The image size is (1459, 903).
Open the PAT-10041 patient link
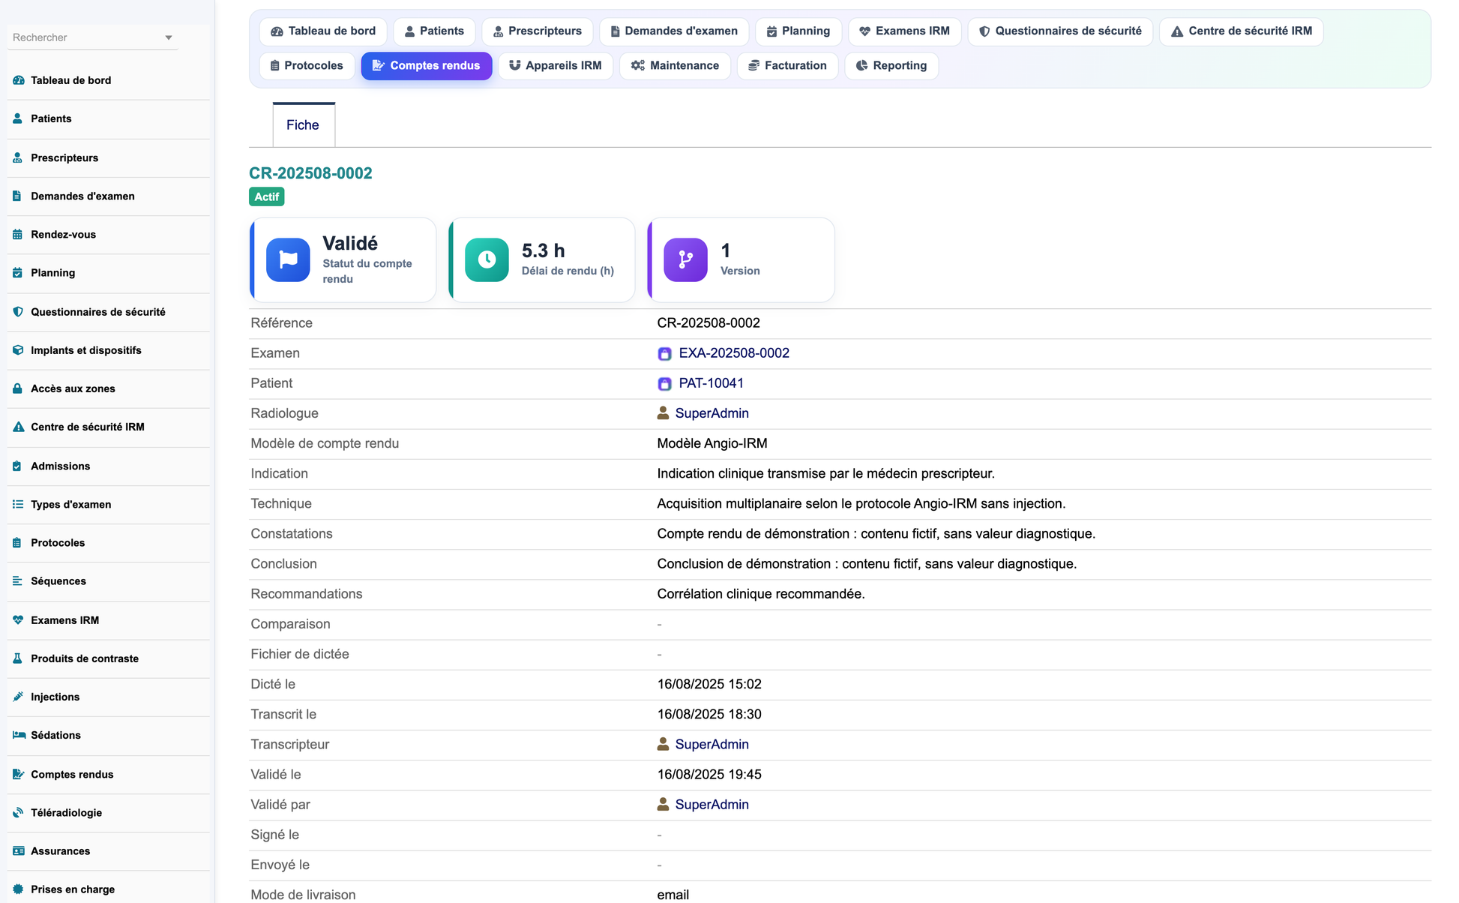pos(711,383)
